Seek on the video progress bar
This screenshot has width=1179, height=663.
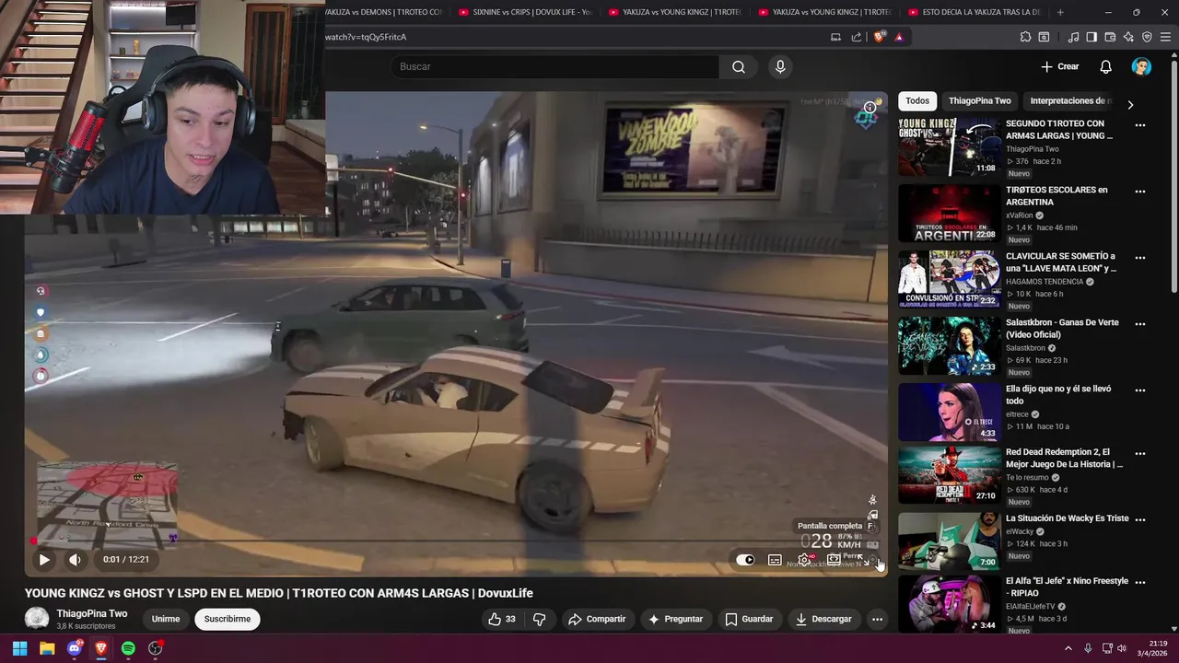pos(456,541)
